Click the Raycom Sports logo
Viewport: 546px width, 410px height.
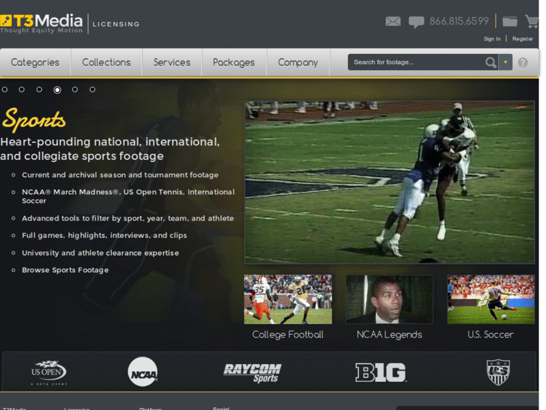pos(253,373)
